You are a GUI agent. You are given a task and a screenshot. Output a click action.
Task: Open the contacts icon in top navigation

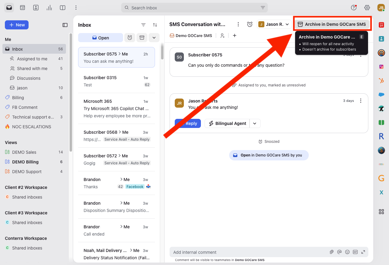[36, 8]
